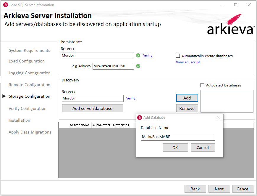The height and width of the screenshot is (196, 257).
Task: Toggle the Autodetect Databases checkbox
Action: 202,85
